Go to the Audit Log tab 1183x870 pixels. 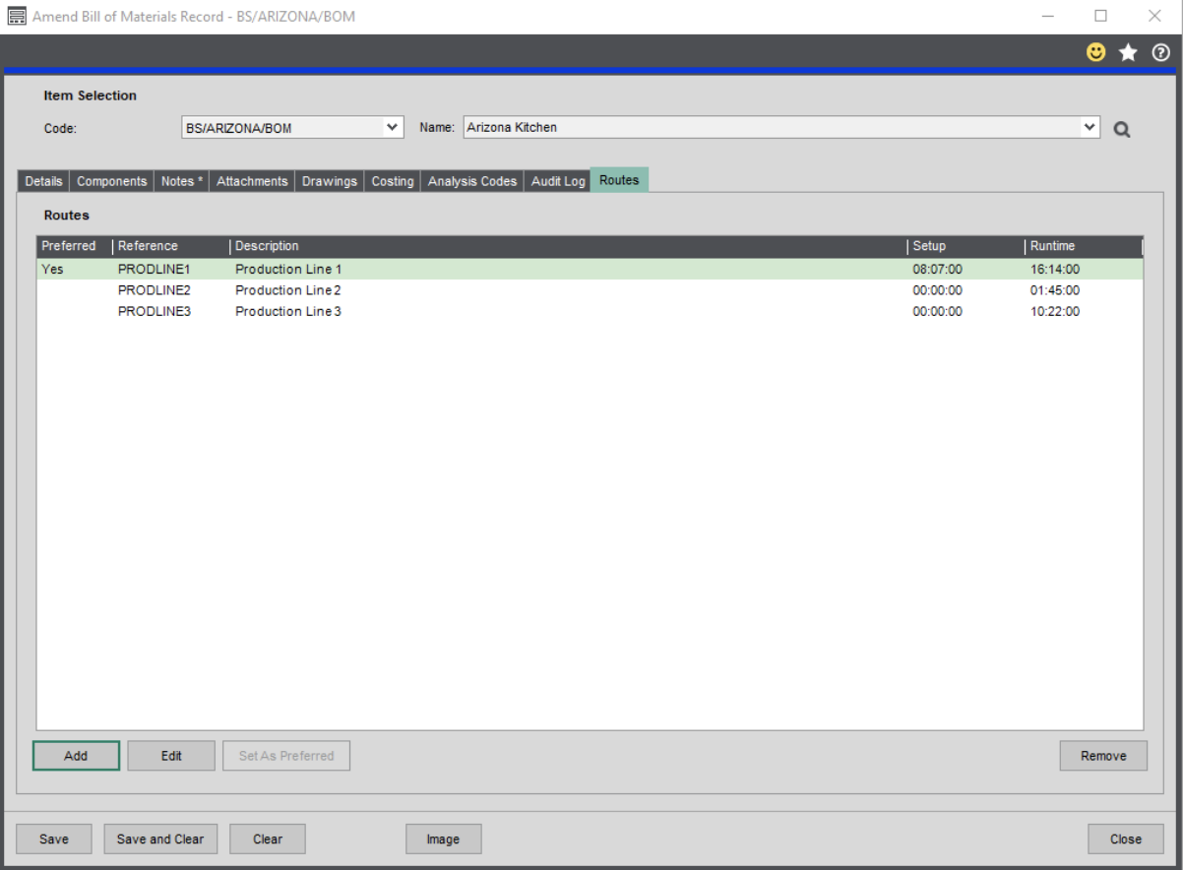click(x=558, y=181)
